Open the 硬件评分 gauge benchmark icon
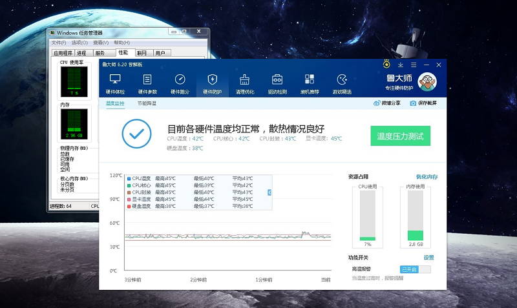 [x=180, y=79]
